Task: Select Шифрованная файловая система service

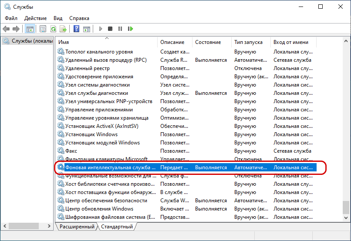Action: [186, 217]
